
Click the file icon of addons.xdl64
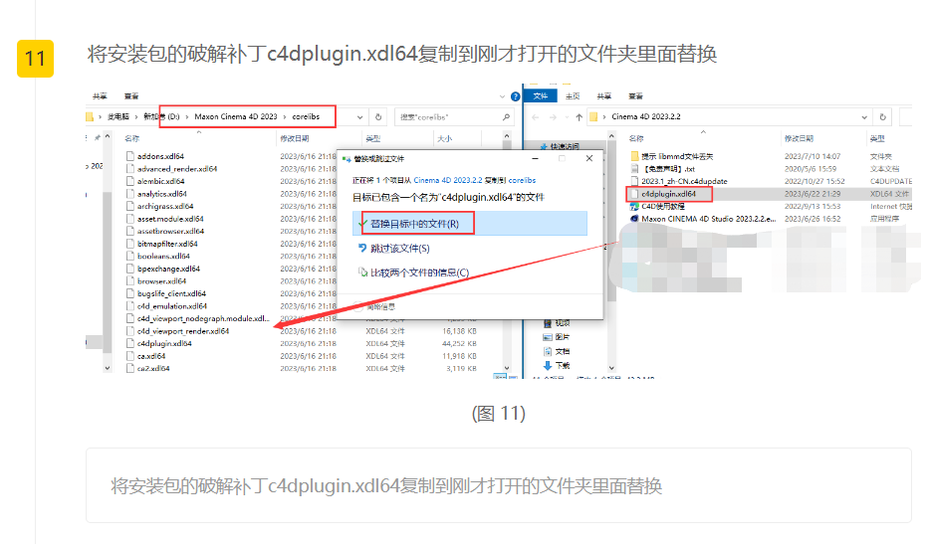[129, 156]
